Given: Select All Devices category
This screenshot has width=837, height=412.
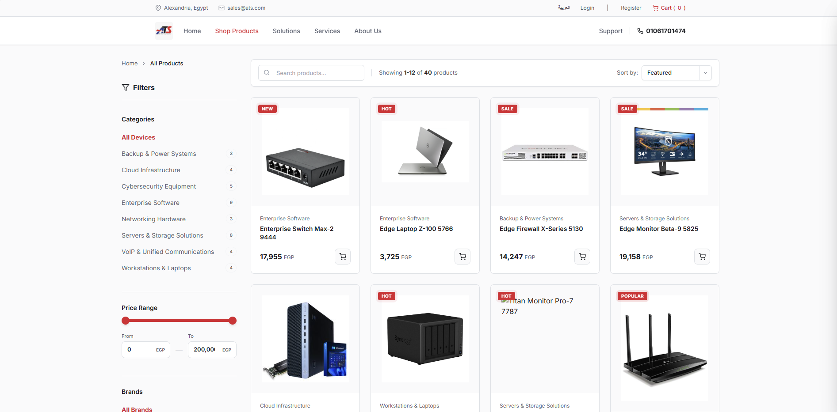Looking at the screenshot, I should (x=138, y=137).
